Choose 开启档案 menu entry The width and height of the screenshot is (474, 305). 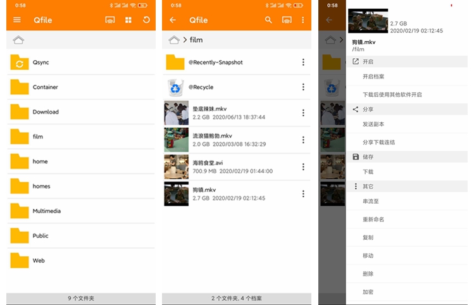point(406,77)
